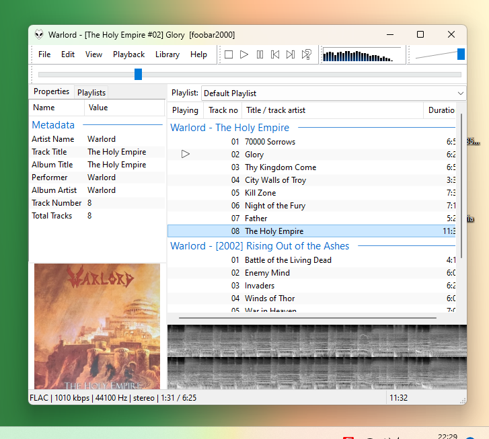Select track 08 The Holy Empire
The height and width of the screenshot is (439, 489).
point(311,231)
